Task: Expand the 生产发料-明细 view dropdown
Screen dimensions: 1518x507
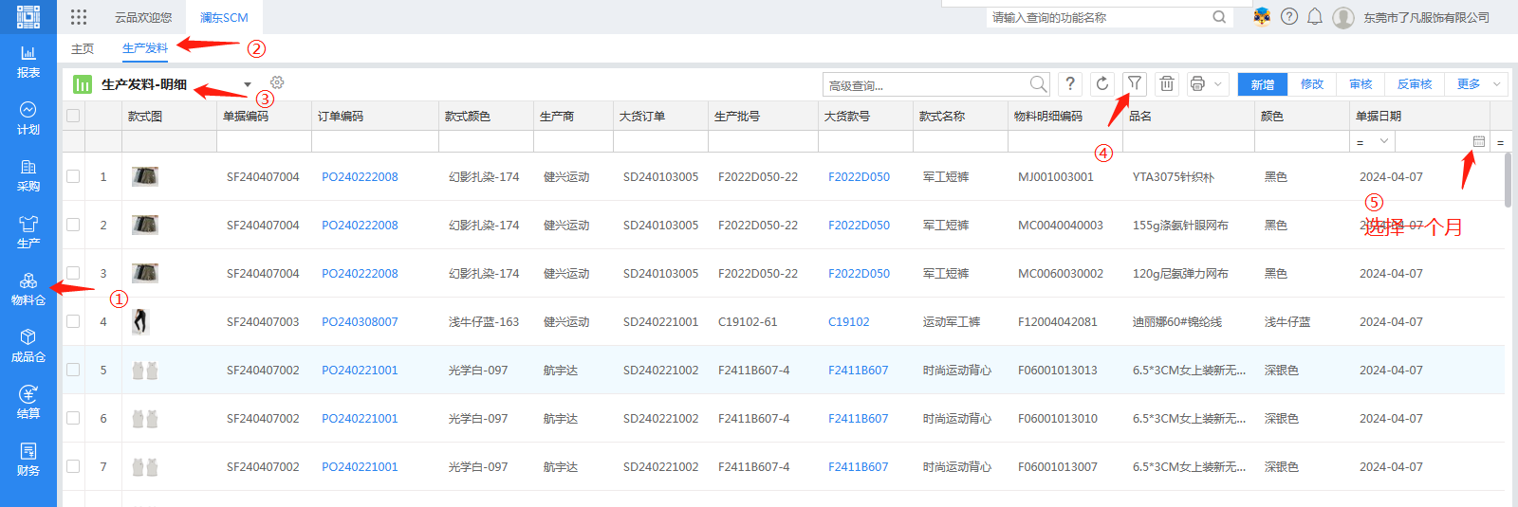Action: (248, 84)
